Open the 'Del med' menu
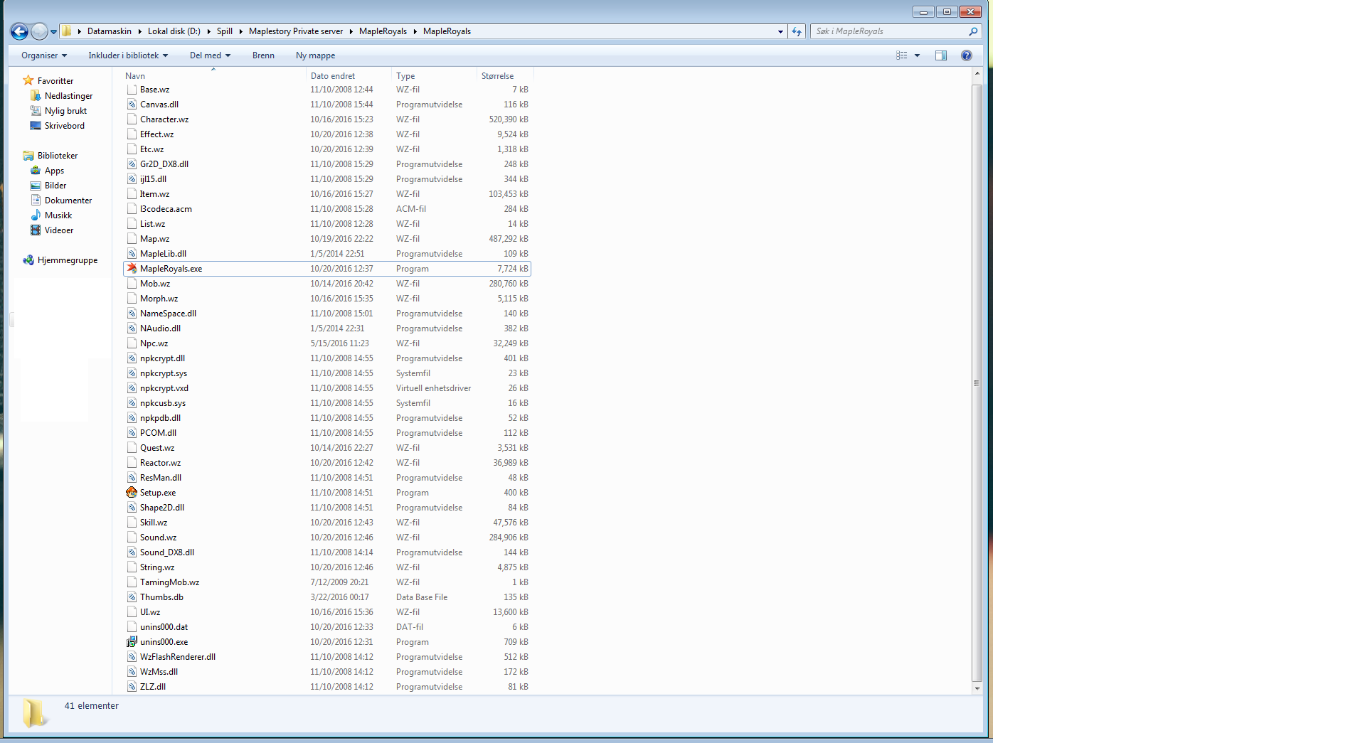1360x743 pixels. click(x=210, y=55)
